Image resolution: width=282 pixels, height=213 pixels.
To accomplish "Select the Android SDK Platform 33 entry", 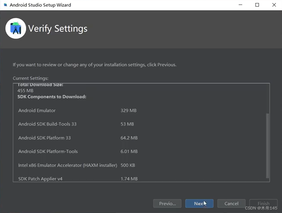I will (45, 138).
